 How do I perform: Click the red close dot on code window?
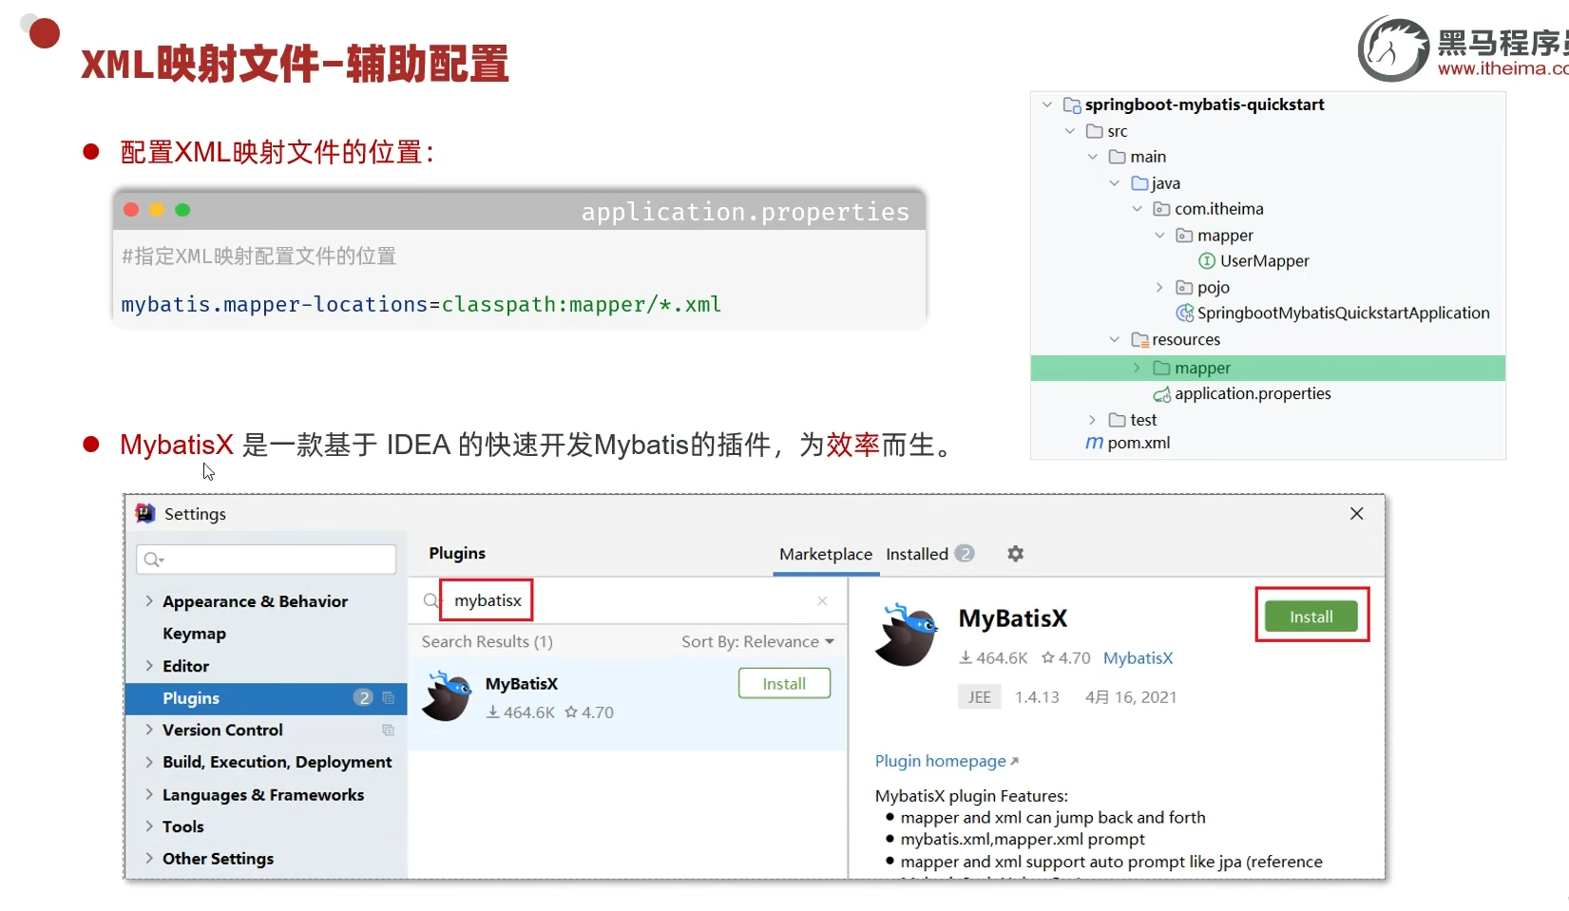[x=131, y=210]
